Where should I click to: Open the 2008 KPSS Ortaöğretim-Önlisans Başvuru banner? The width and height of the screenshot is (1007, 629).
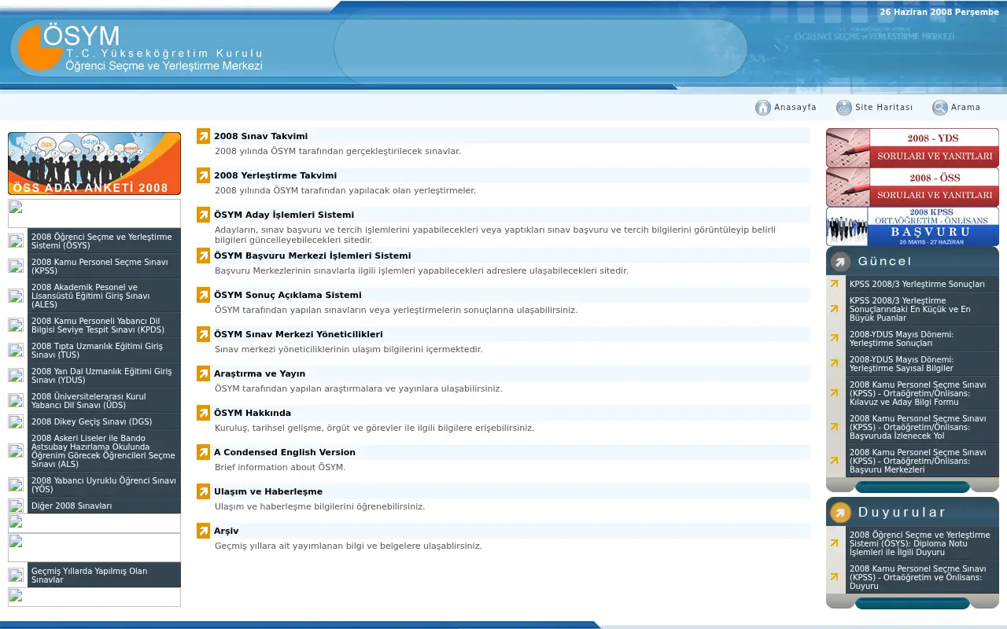pos(913,226)
